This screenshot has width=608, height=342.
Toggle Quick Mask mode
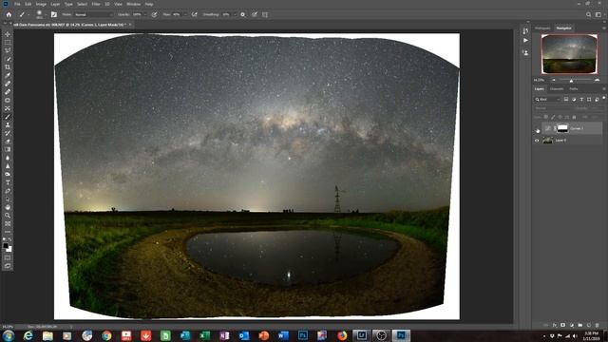pyautogui.click(x=8, y=257)
